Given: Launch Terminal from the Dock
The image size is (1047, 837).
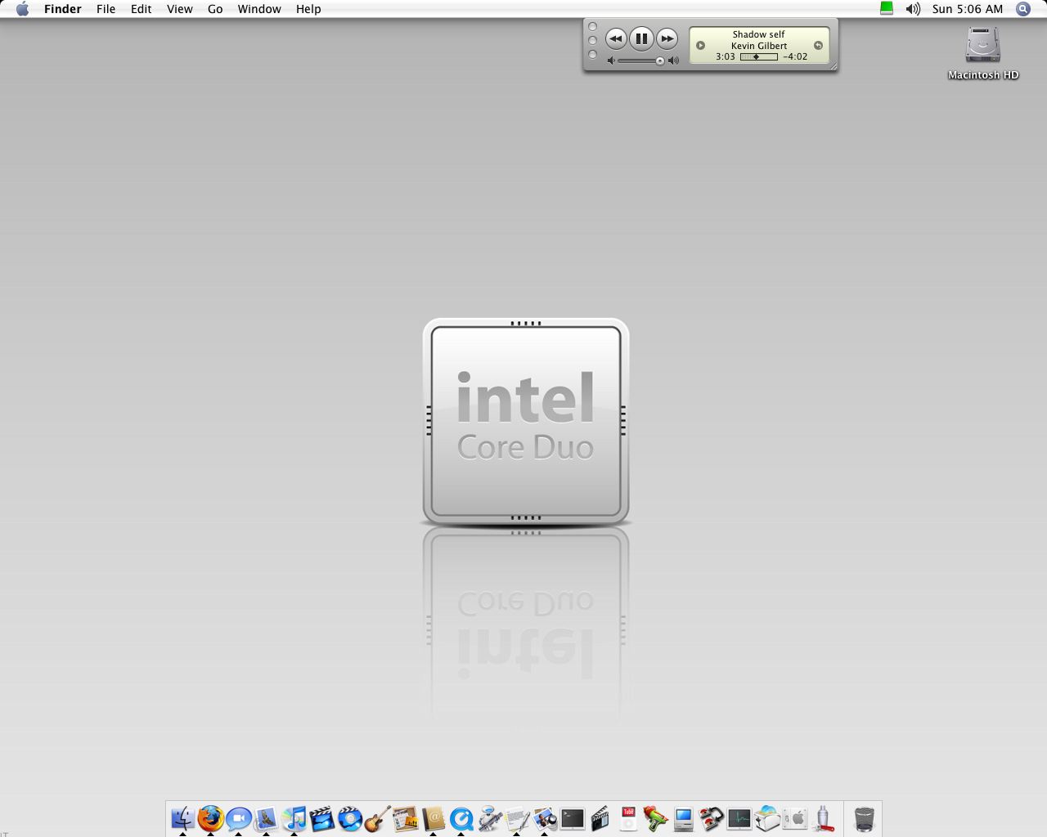Looking at the screenshot, I should (572, 817).
